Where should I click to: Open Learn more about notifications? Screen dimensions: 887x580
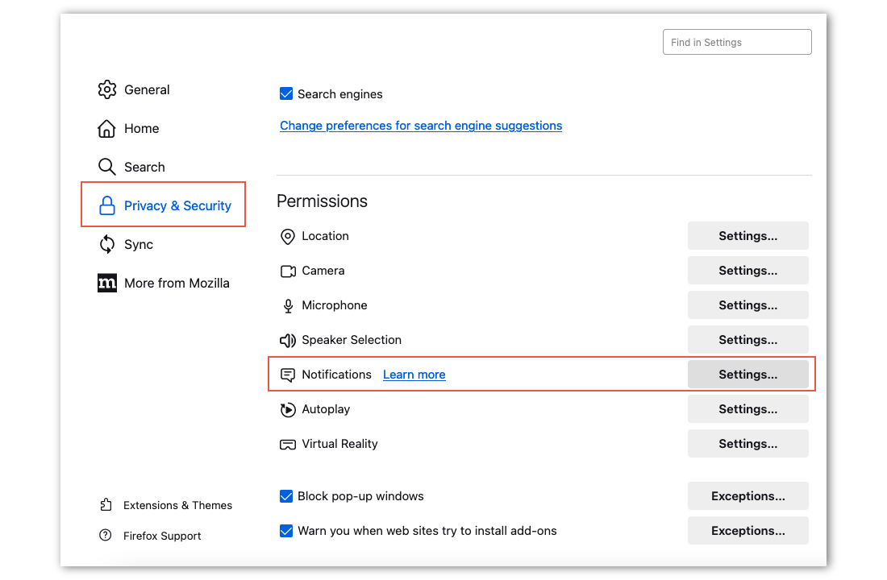(414, 374)
